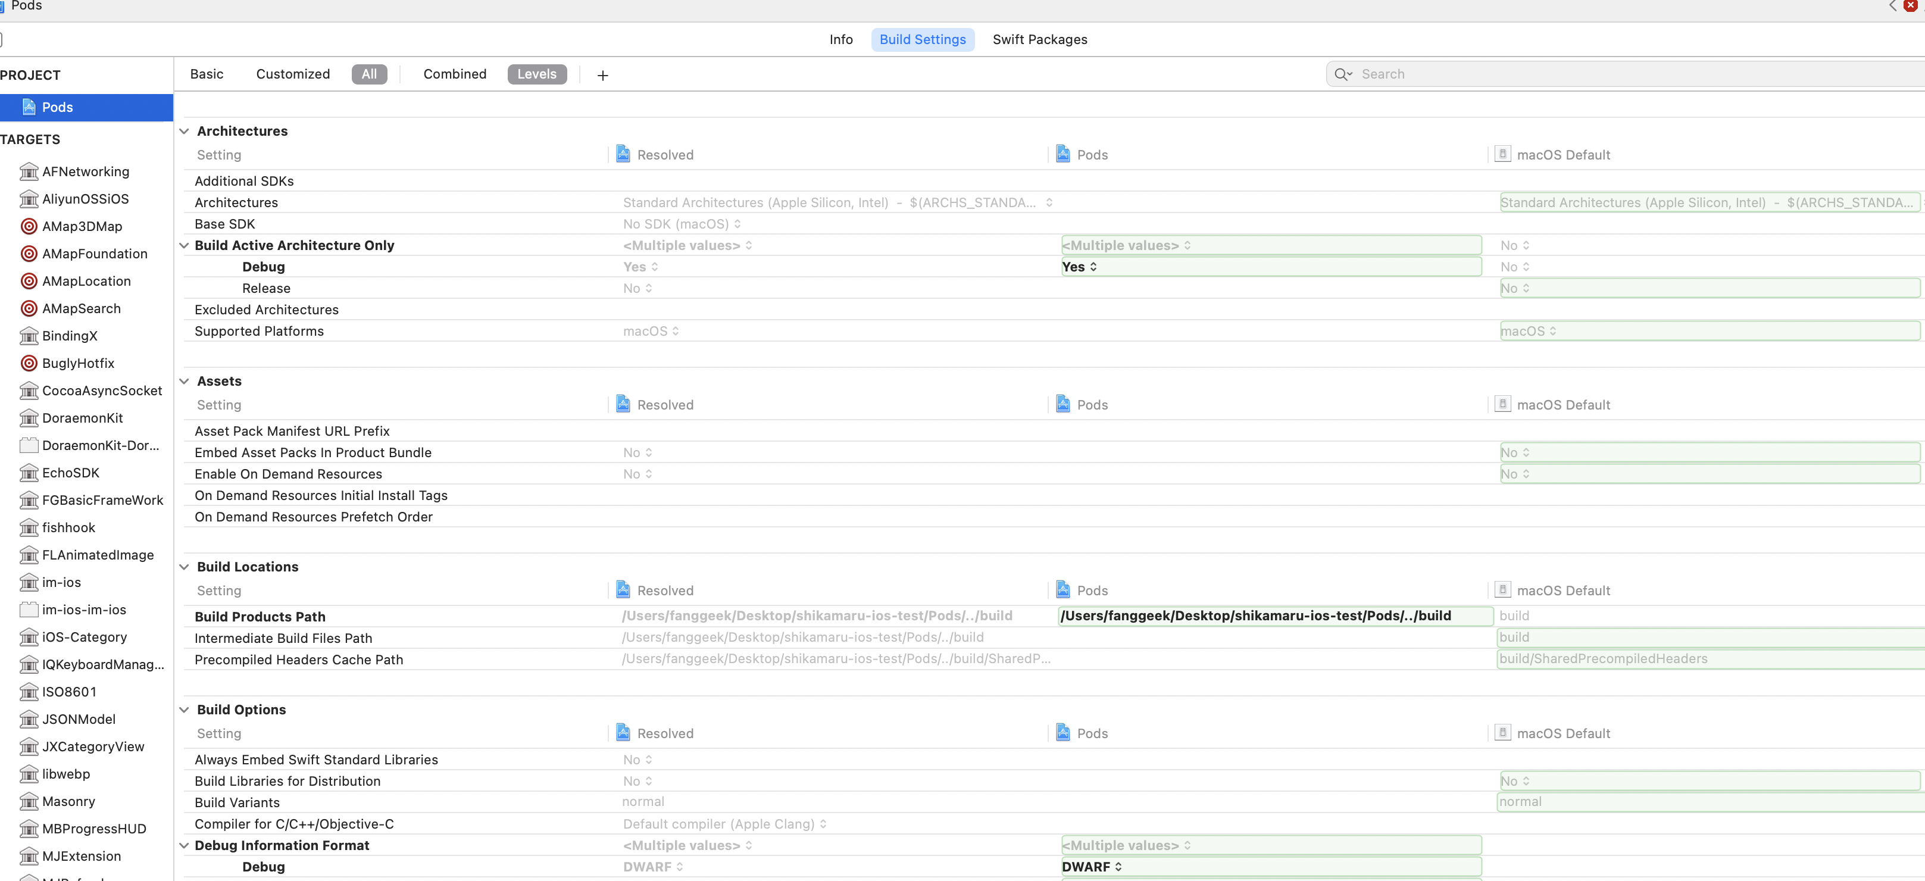Open Debug Yes popup in Pods column
The height and width of the screenshot is (881, 1925).
pos(1079,267)
